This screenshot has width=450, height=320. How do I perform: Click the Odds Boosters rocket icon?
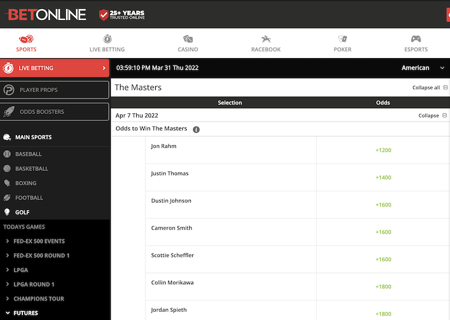tap(9, 112)
